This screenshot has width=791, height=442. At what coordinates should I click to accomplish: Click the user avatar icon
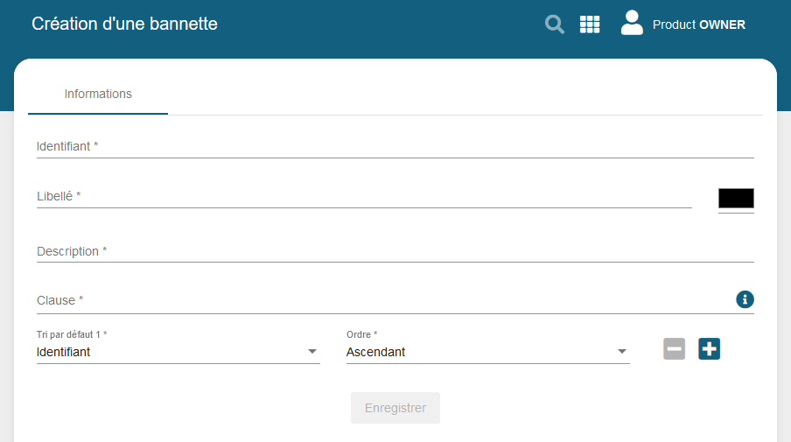[632, 24]
